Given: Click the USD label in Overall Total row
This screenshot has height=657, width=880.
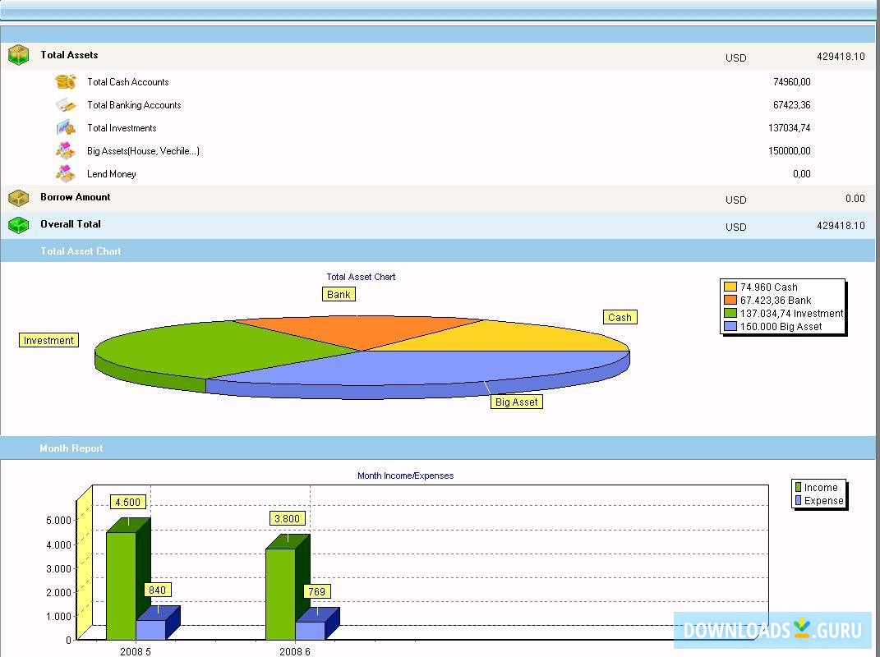Looking at the screenshot, I should point(735,227).
